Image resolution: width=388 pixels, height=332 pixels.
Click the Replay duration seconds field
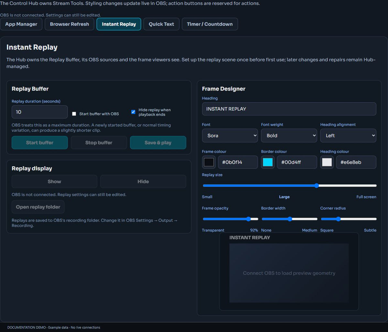(40, 112)
